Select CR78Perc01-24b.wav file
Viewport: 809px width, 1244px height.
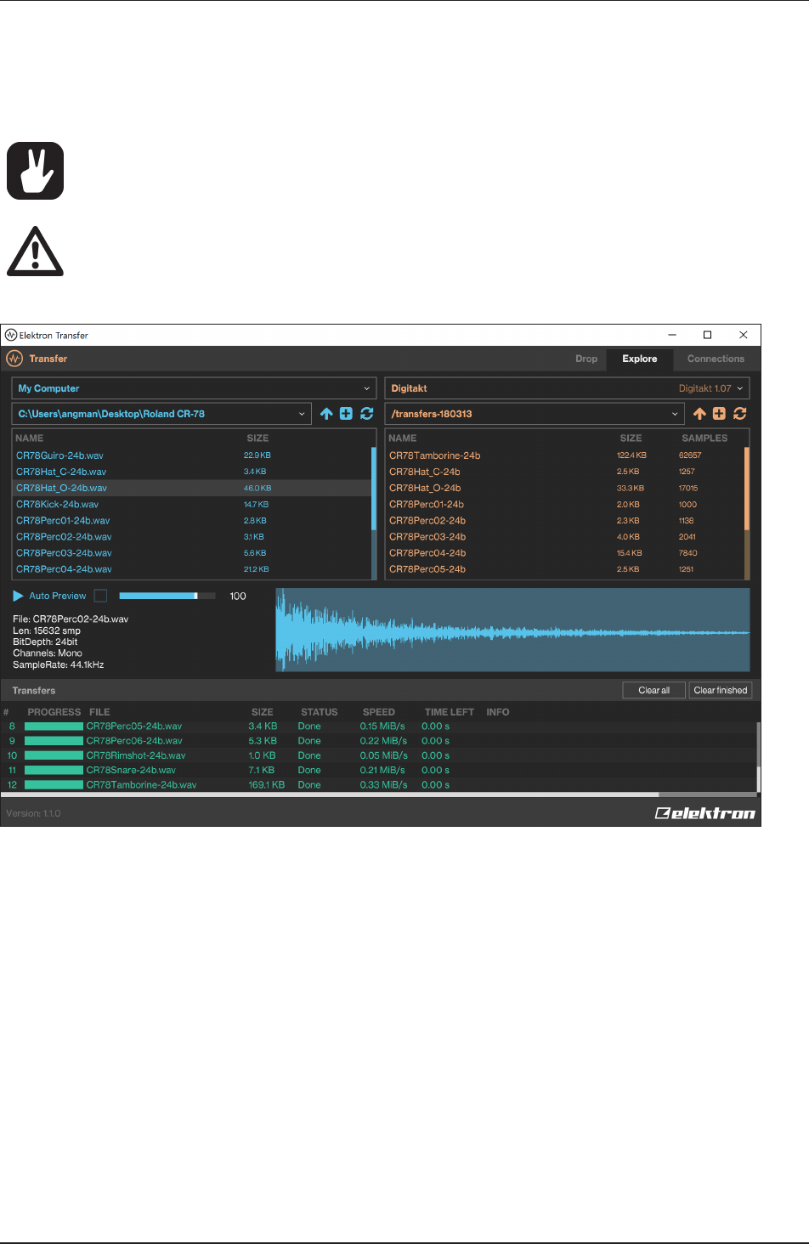[191, 520]
